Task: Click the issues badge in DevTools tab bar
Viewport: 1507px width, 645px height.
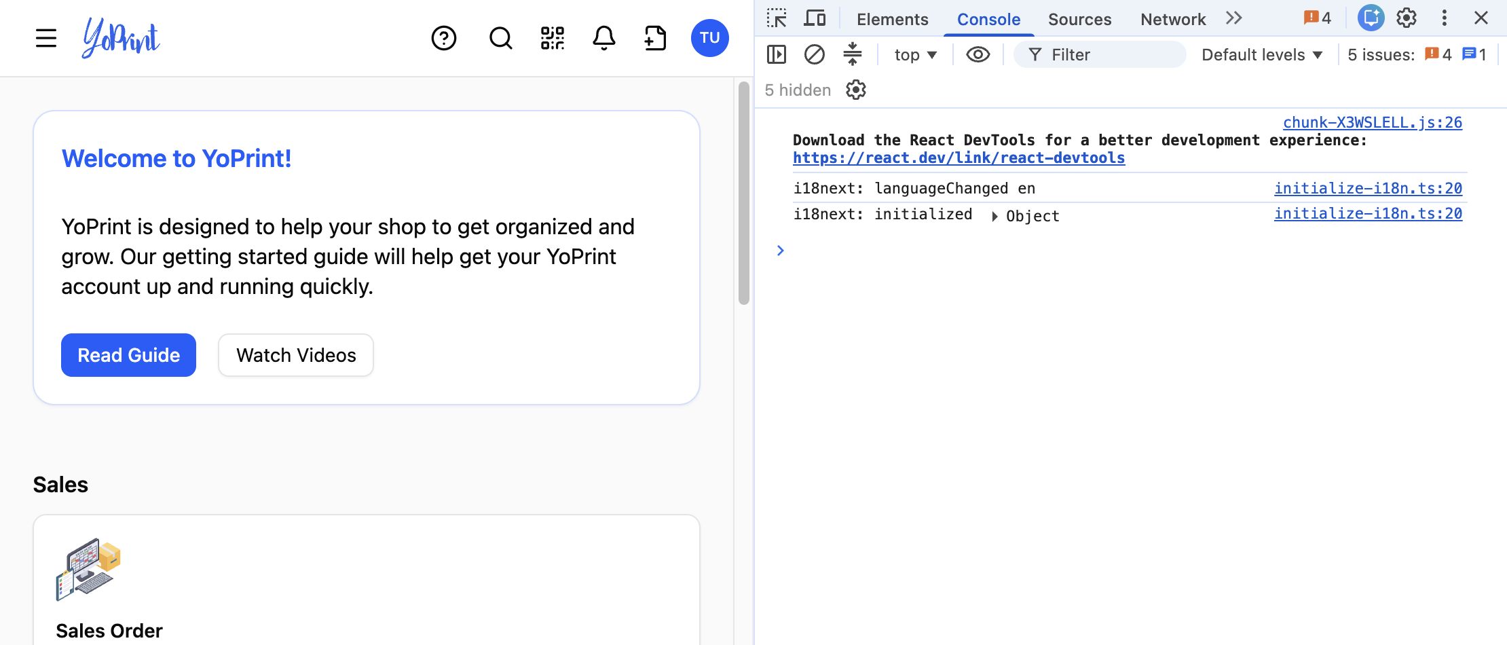Action: [1318, 18]
